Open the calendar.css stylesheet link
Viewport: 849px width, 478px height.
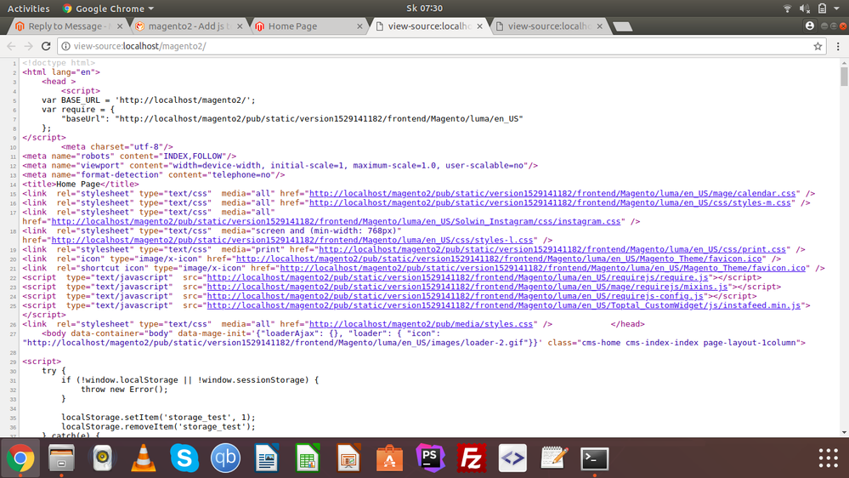pos(552,193)
